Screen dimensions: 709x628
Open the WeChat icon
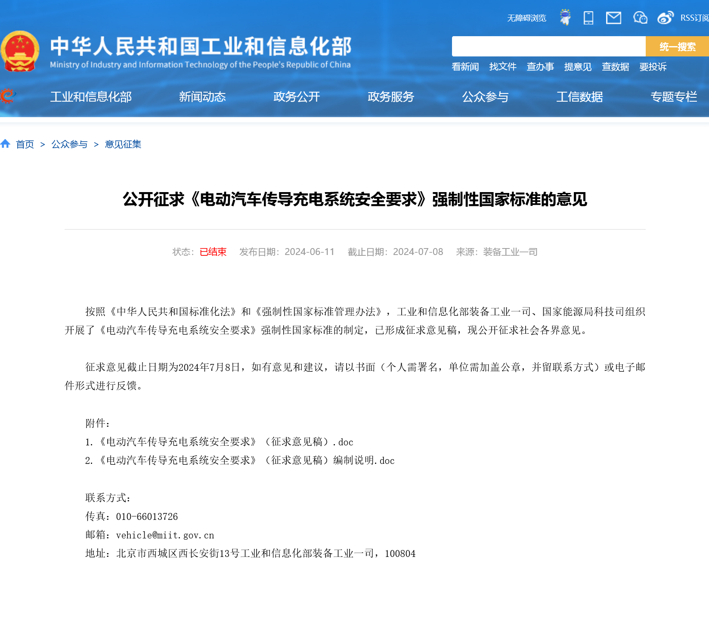[x=640, y=18]
